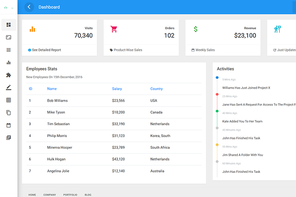Select the aspect-ratio screen icon in sidebar
The height and width of the screenshot is (197, 296).
(8, 37)
